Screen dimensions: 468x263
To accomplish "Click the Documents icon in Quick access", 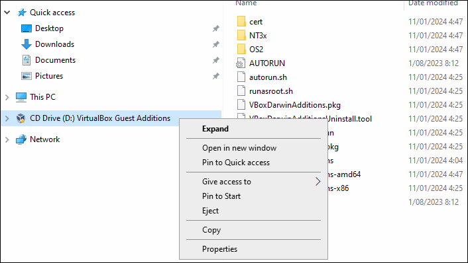I will click(27, 60).
